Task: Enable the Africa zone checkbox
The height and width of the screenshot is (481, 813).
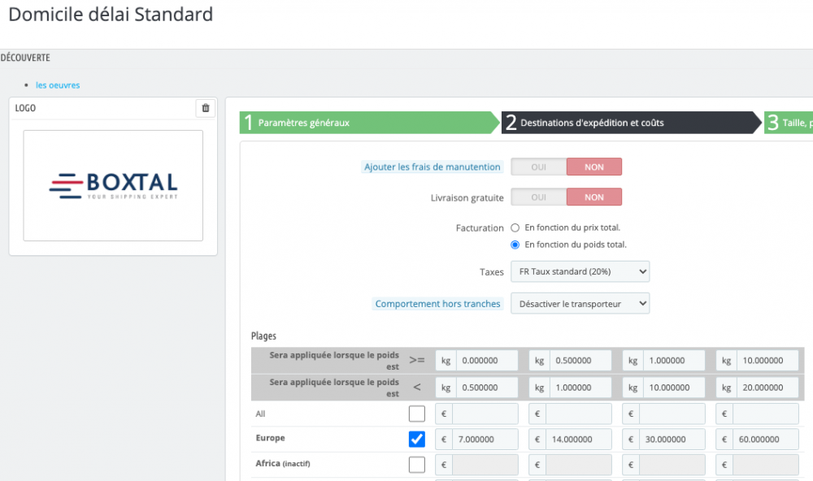Action: [417, 465]
